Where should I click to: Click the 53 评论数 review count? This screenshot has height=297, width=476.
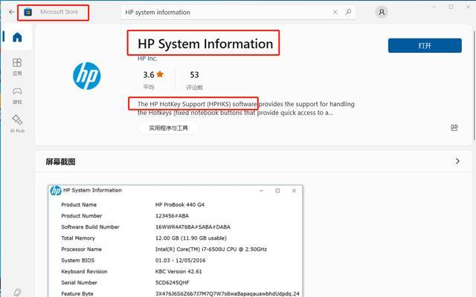[x=194, y=80]
